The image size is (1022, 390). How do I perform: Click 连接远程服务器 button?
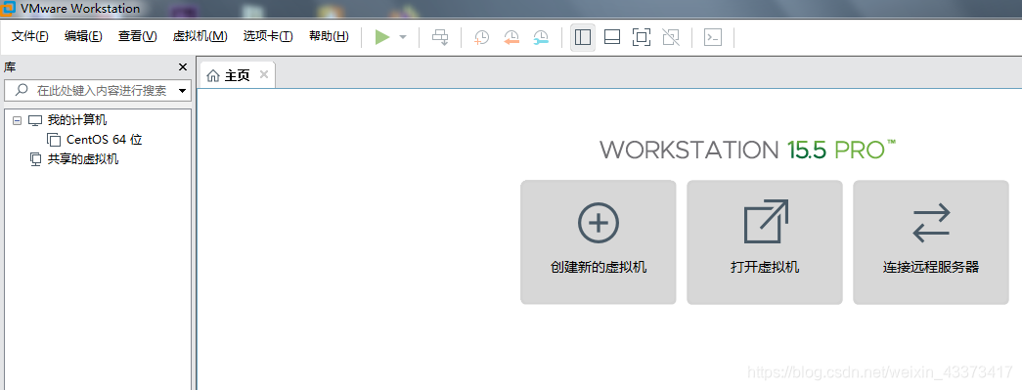point(931,242)
